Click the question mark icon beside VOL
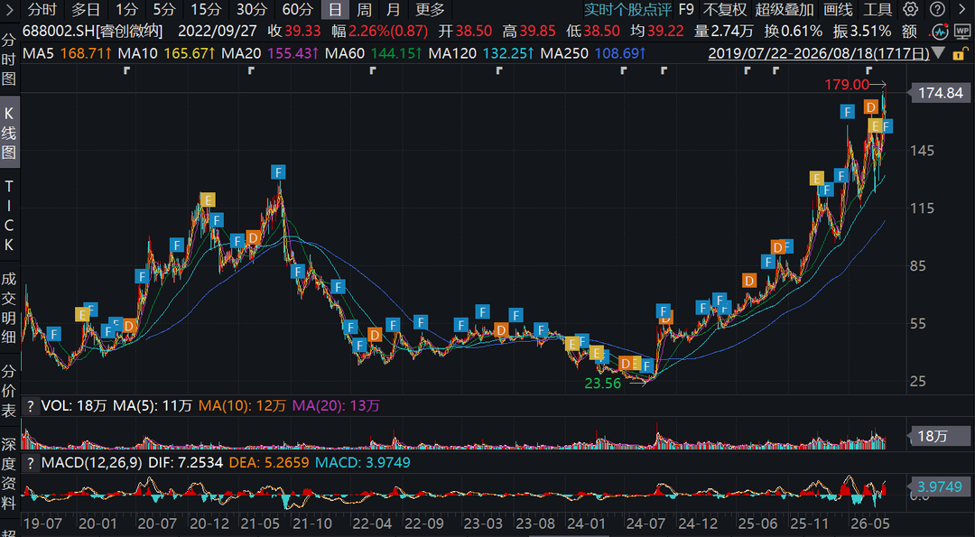 pyautogui.click(x=29, y=406)
